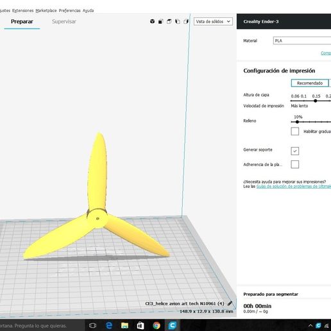Select the 3D perspective view cube icon

point(152,21)
